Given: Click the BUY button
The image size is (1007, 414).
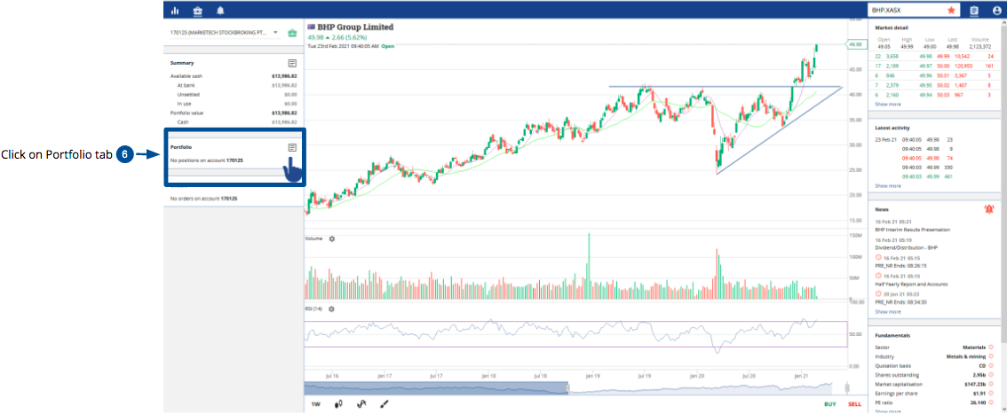Looking at the screenshot, I should [830, 404].
